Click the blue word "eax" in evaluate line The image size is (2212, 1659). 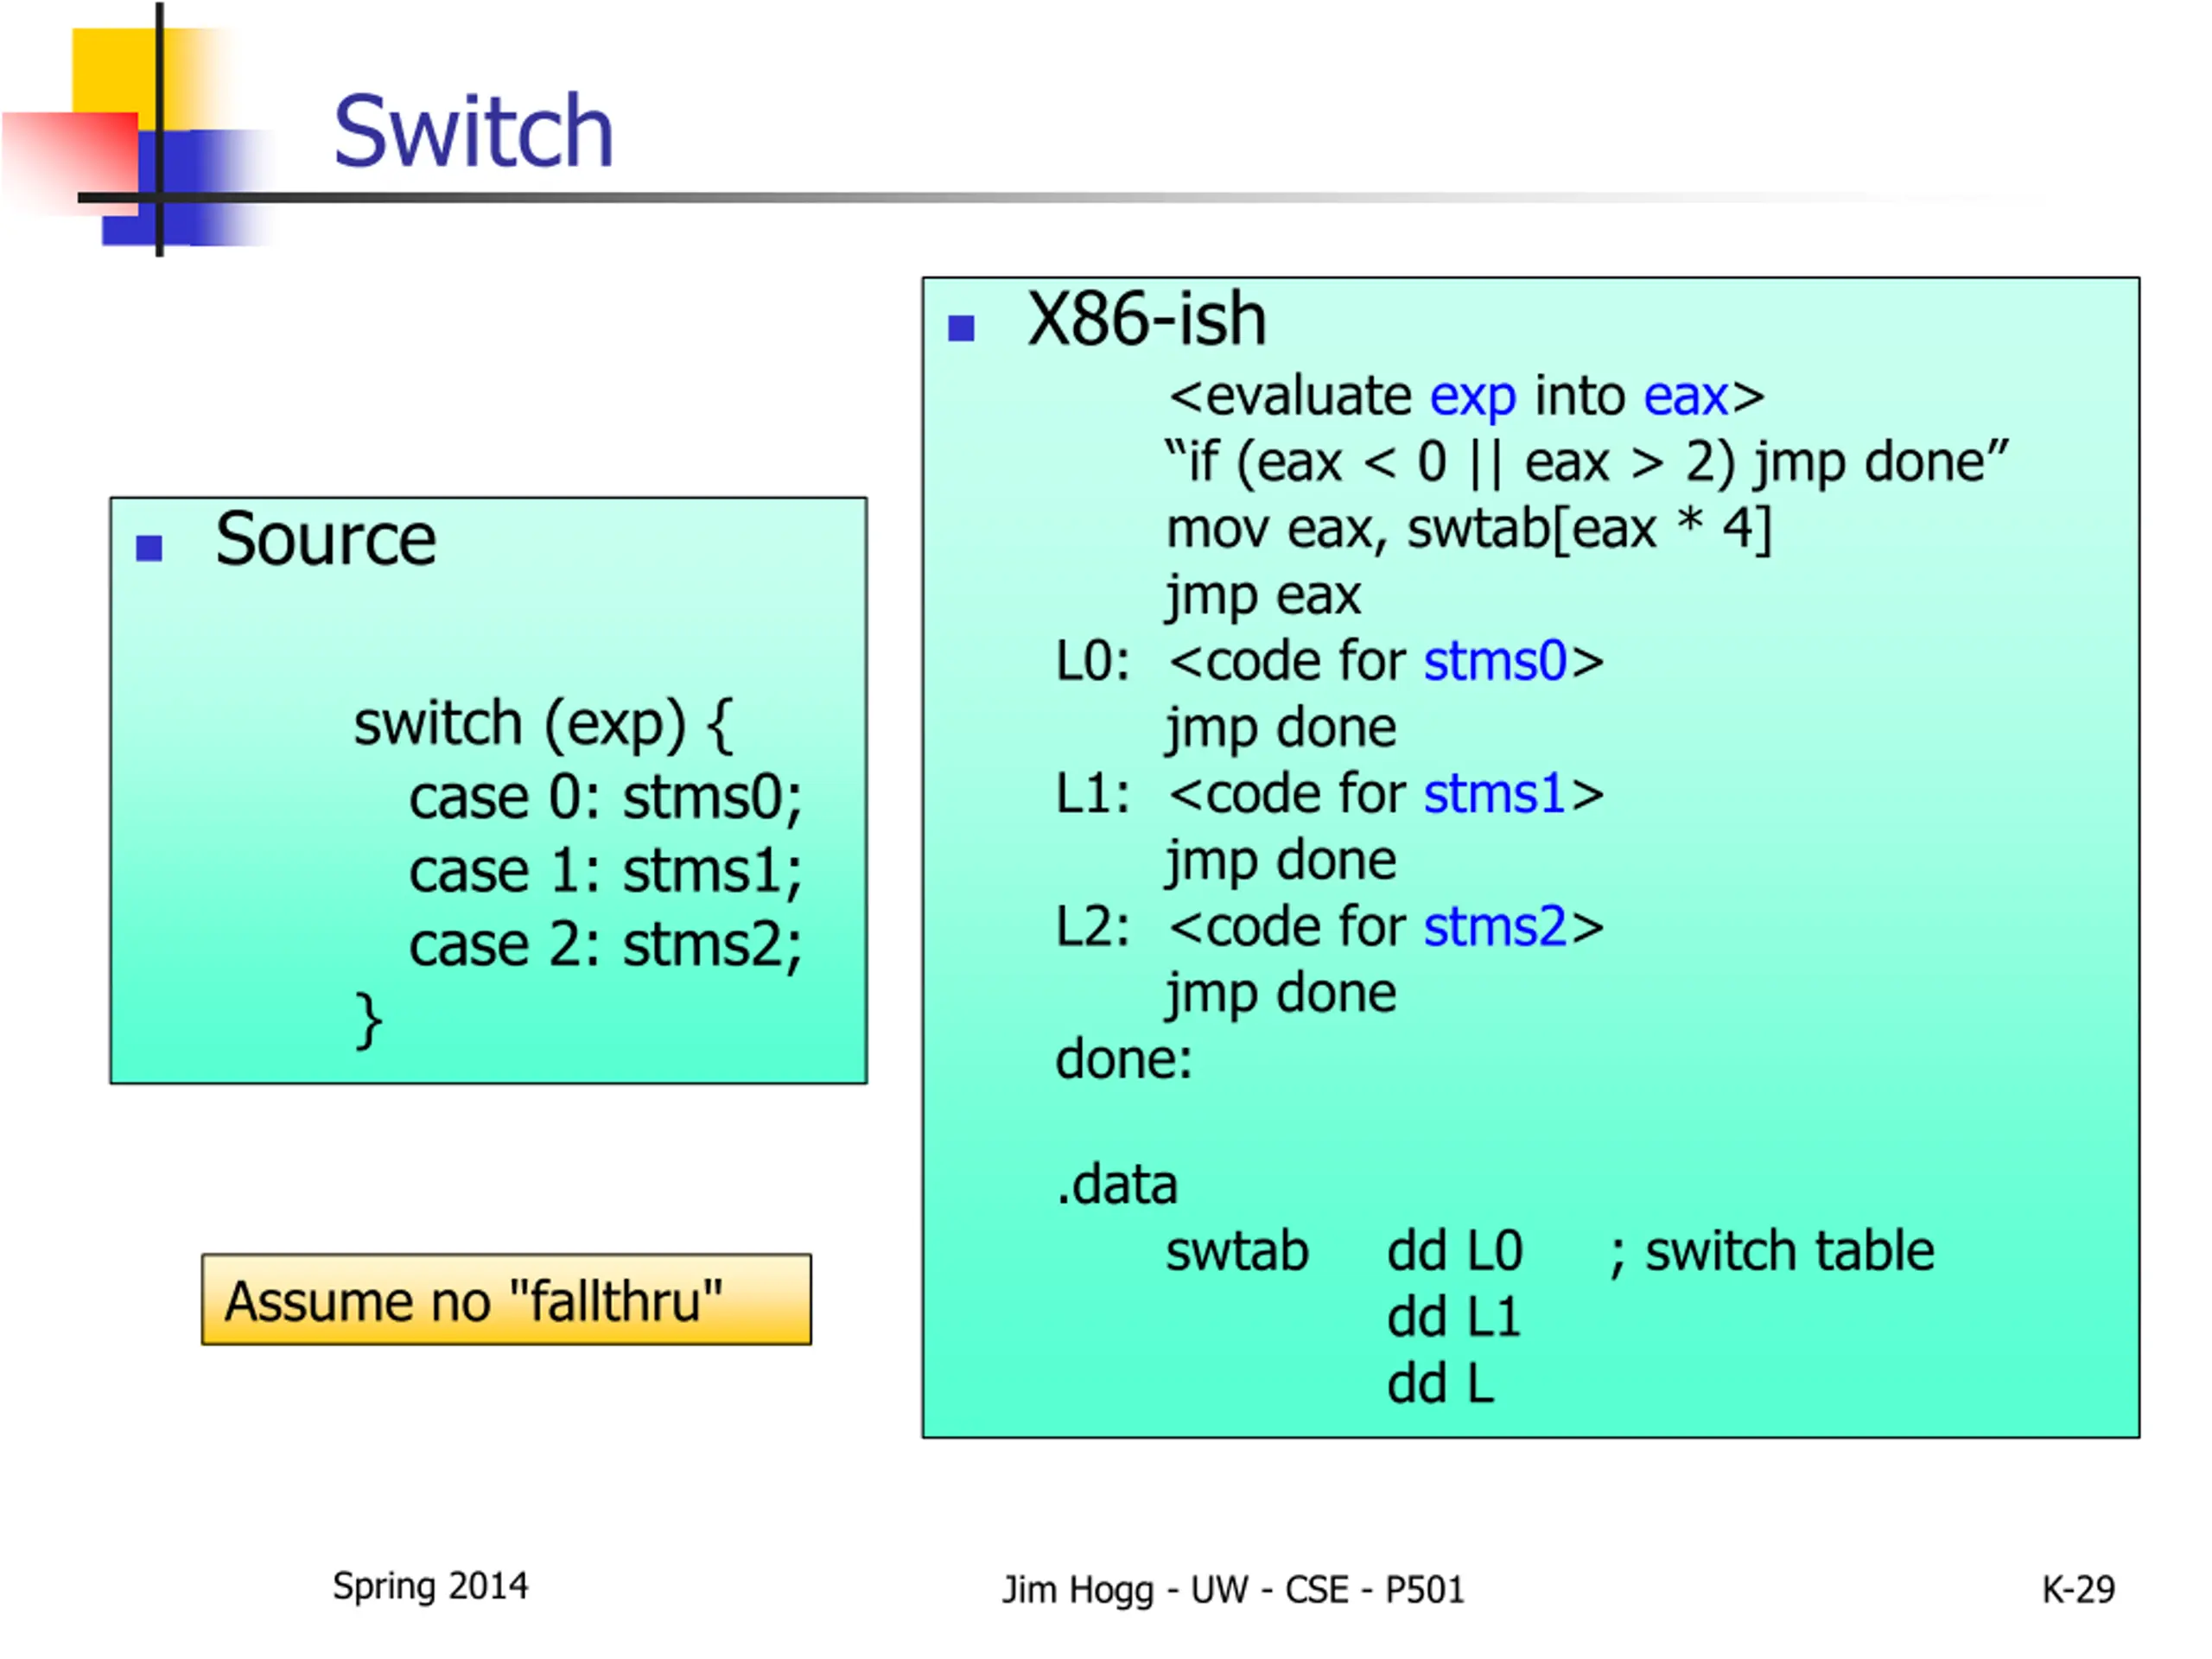1686,397
